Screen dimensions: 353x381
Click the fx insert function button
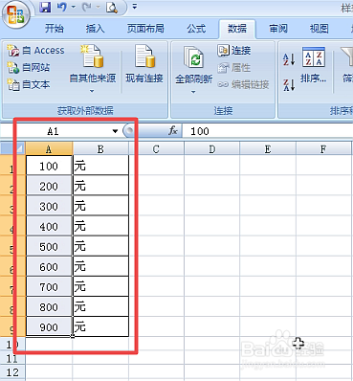pos(173,131)
